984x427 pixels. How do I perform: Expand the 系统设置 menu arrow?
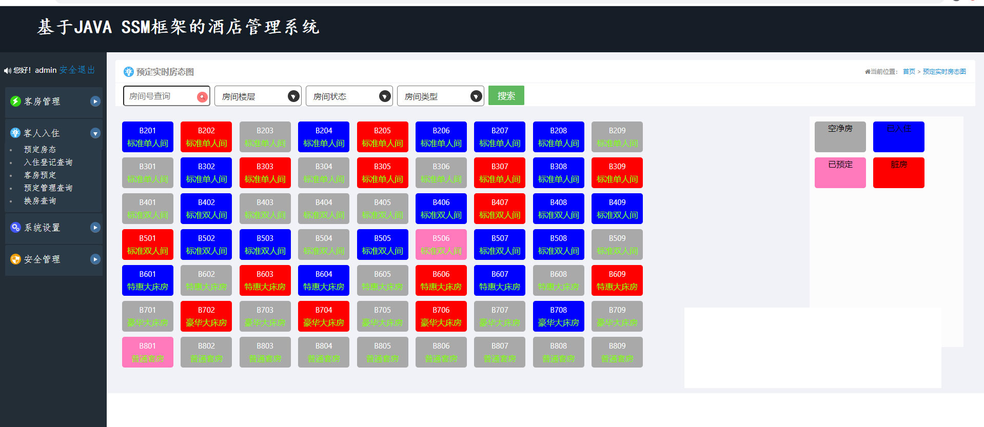[x=95, y=228]
